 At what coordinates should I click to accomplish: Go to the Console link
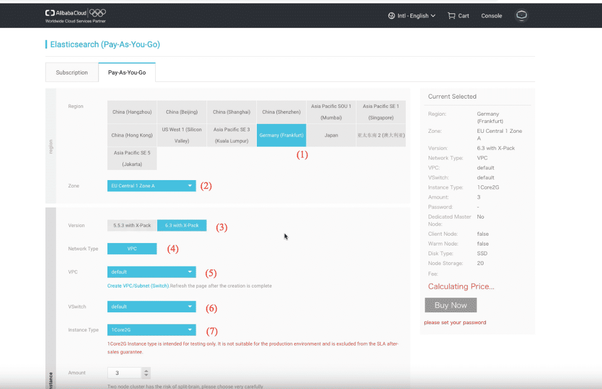click(x=492, y=16)
